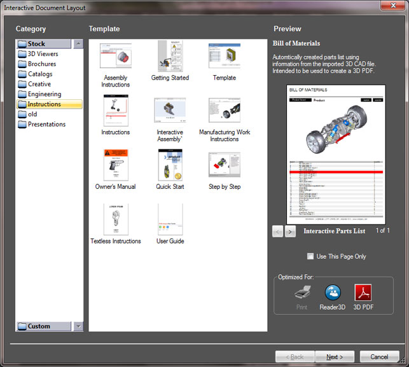Expand the Custom category section
409x367 pixels.
tap(78, 326)
